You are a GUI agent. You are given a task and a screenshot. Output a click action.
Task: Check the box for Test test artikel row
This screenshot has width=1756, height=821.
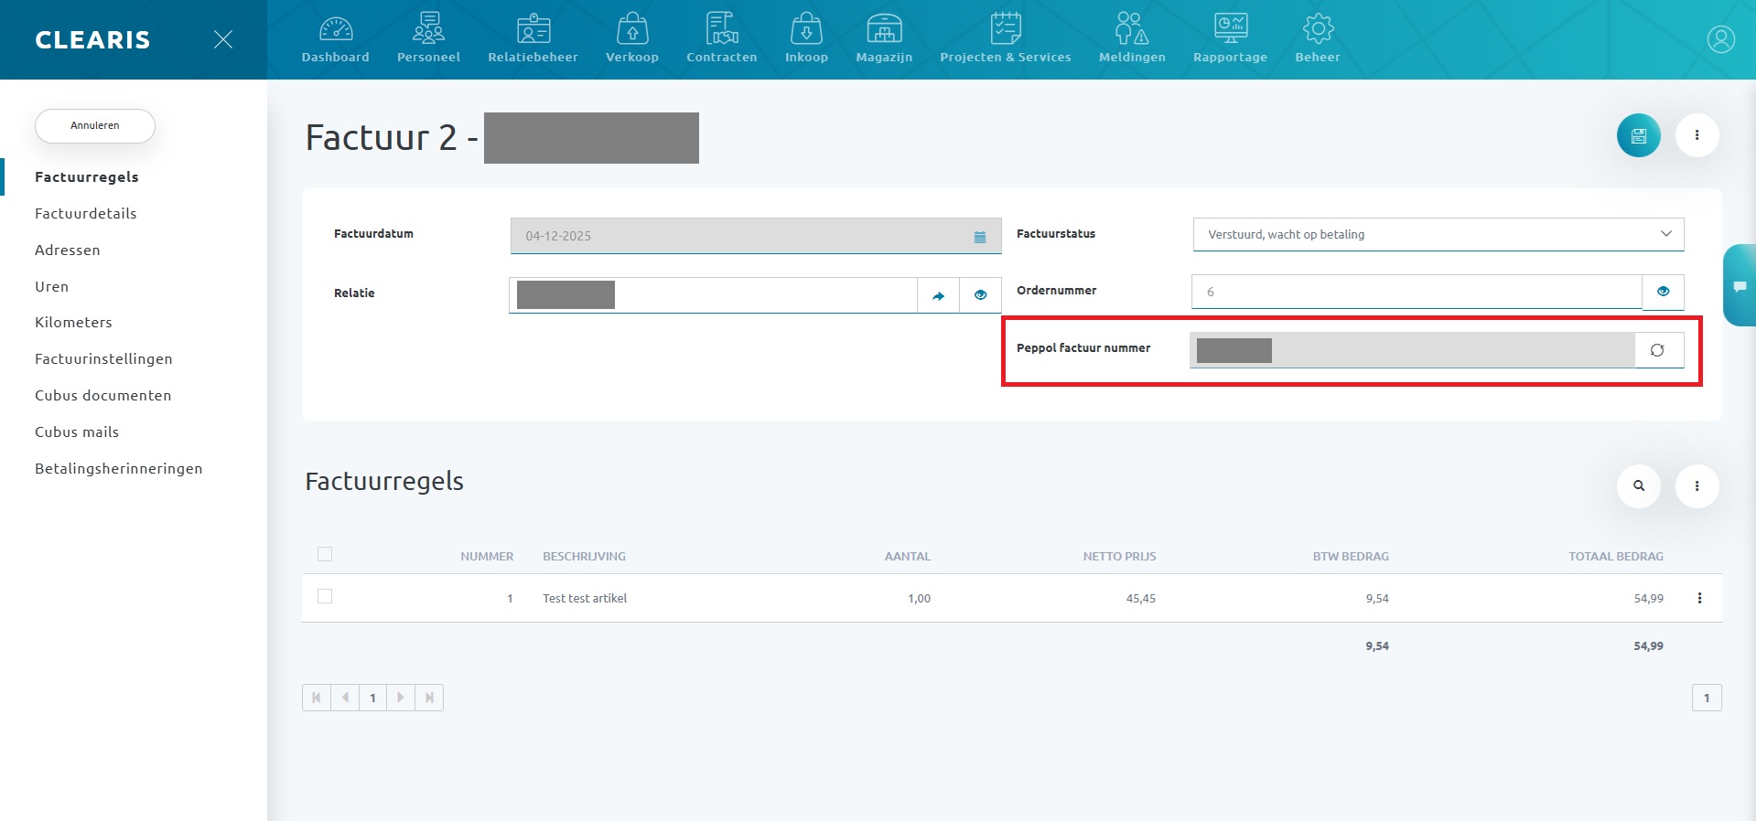click(325, 596)
